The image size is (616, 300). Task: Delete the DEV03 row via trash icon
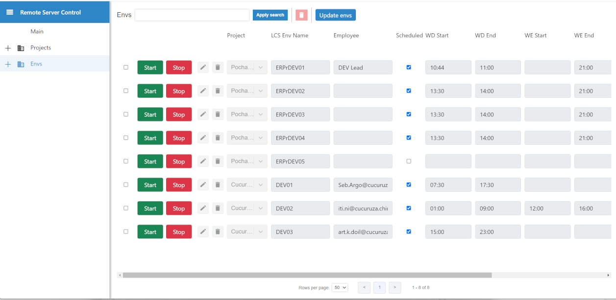218,232
